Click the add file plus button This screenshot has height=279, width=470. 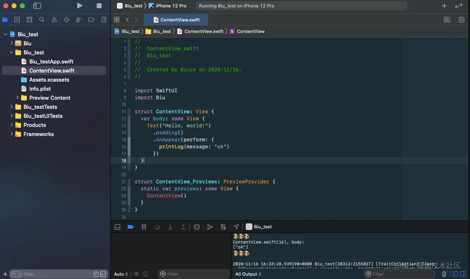tap(5, 274)
